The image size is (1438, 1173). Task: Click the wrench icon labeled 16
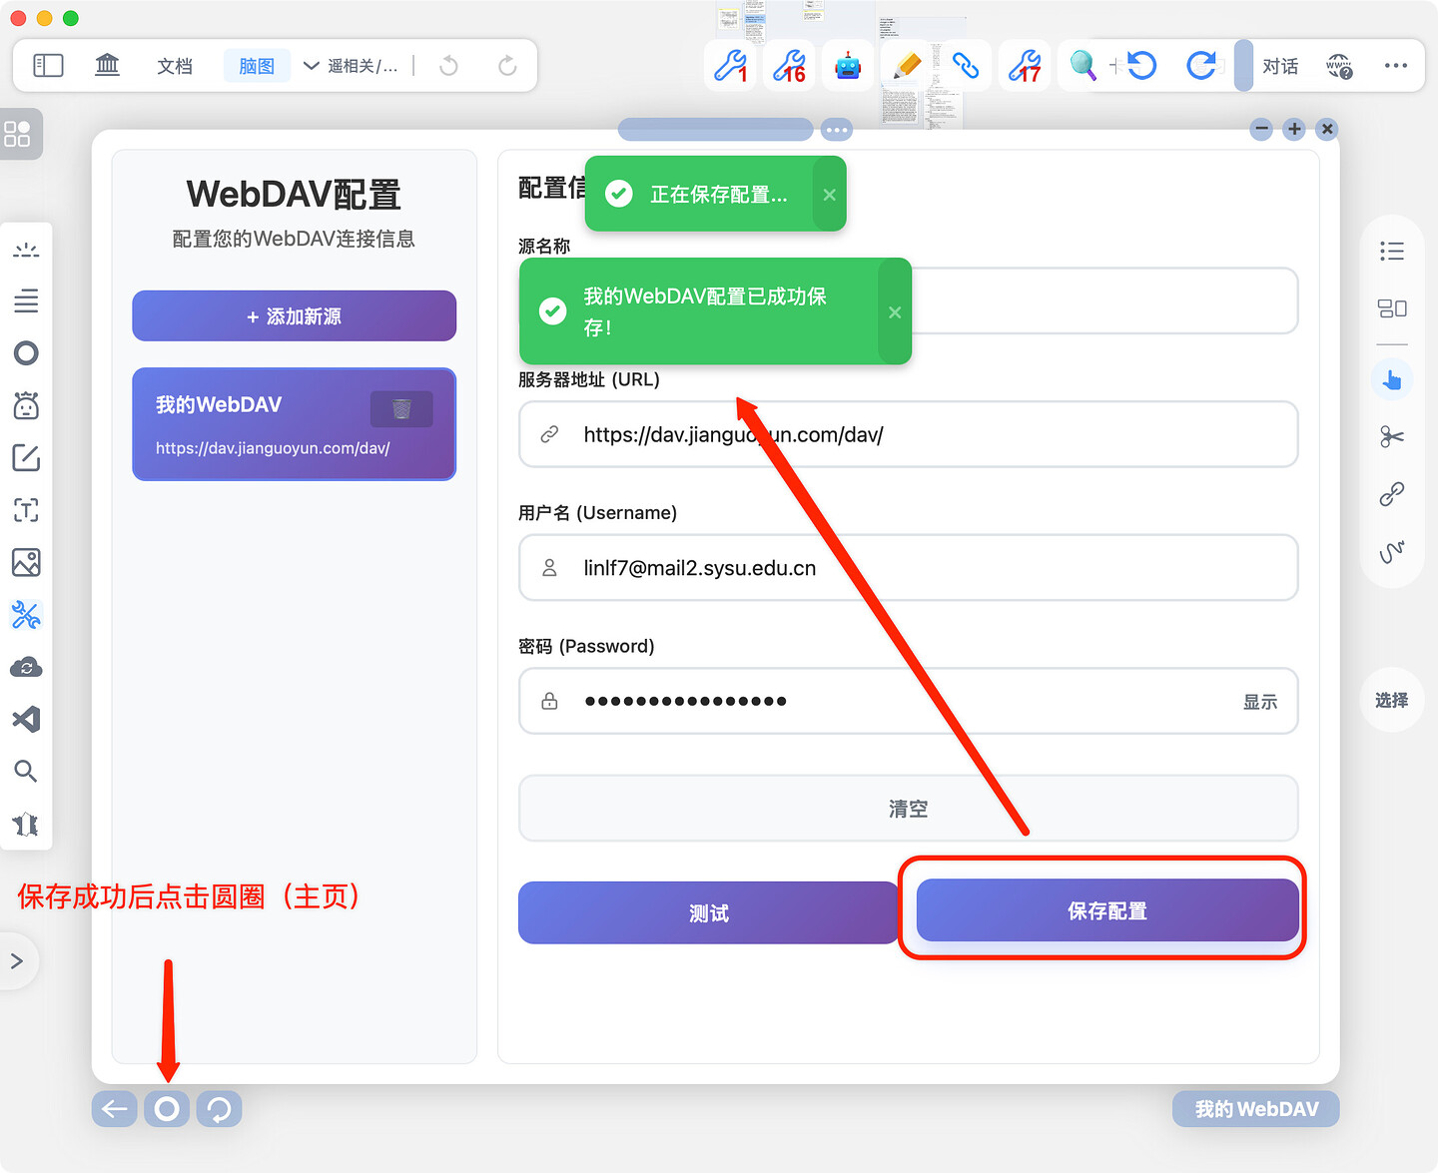[x=789, y=66]
